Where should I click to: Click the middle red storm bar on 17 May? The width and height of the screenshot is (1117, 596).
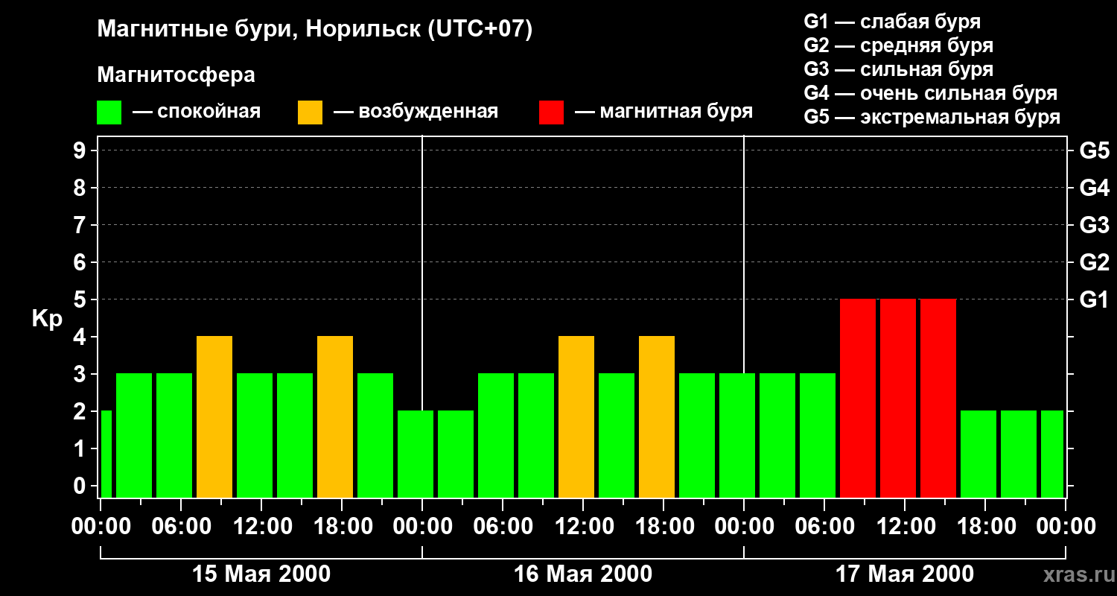[x=898, y=398]
